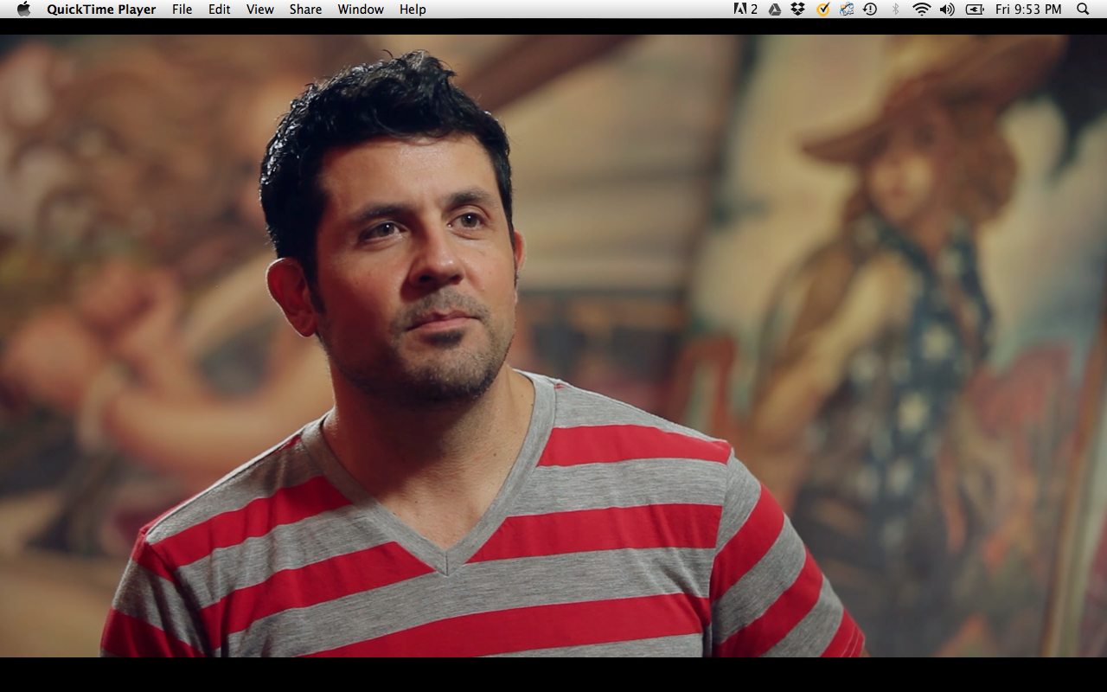Viewport: 1107px width, 692px height.
Task: Open the File menu
Action: click(182, 10)
